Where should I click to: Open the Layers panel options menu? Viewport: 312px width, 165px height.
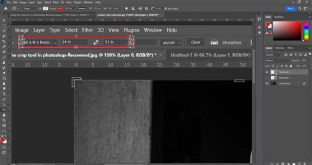pos(309,48)
